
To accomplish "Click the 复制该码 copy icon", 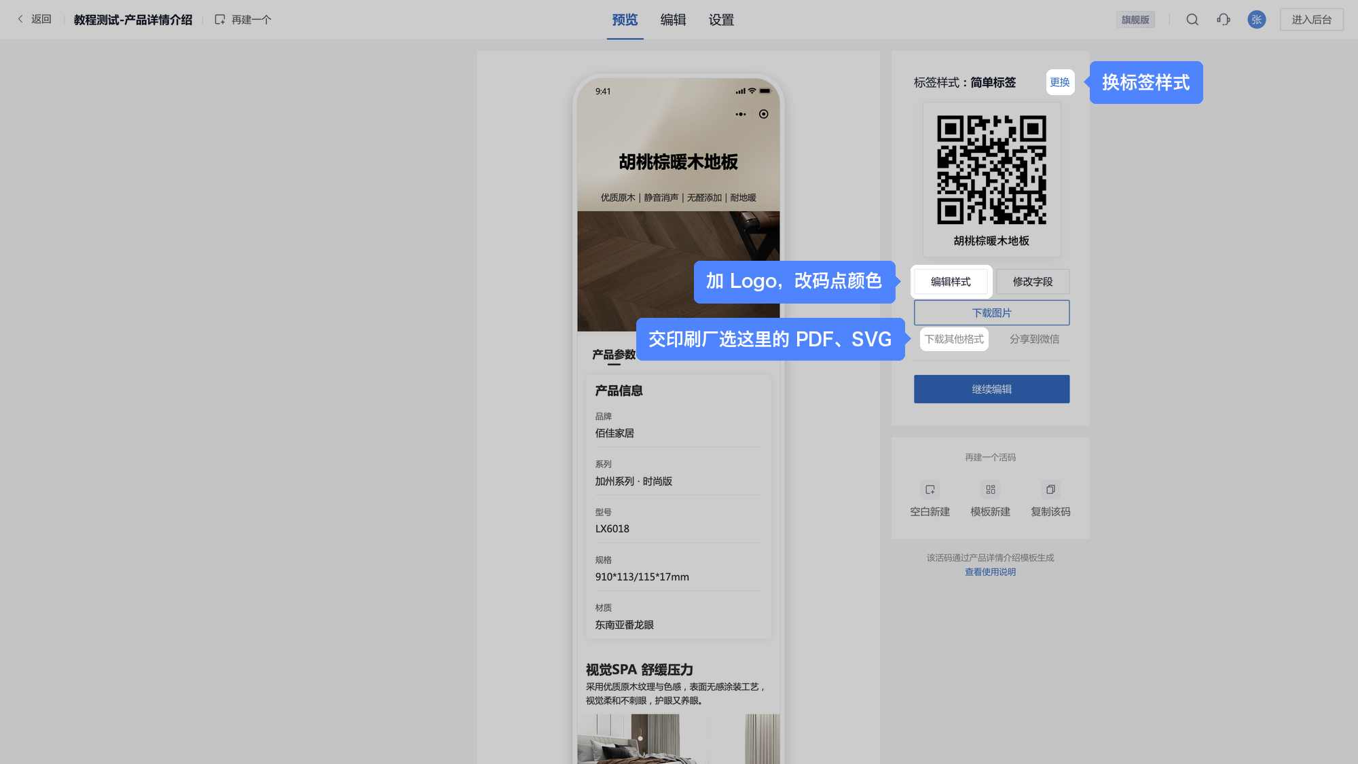I will pos(1050,490).
